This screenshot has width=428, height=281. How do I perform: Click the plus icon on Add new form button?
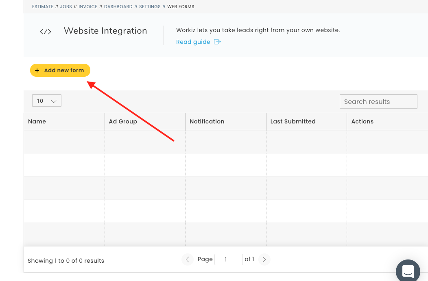coord(37,70)
